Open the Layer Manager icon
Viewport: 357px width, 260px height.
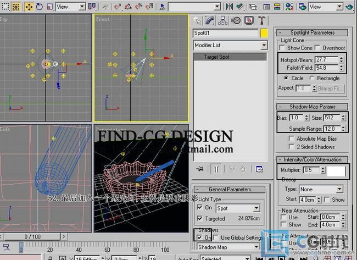coord(253,7)
